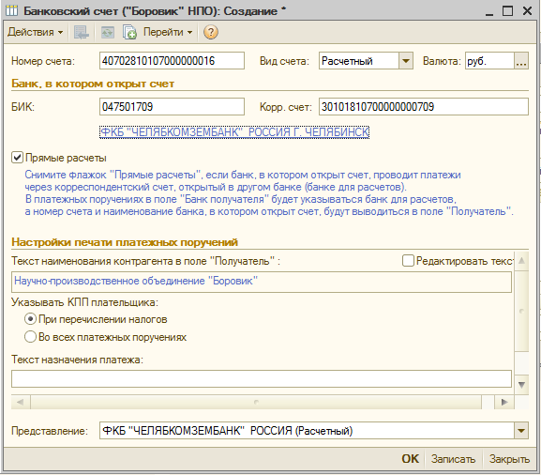Click the horizontal scrollbar track
The image size is (541, 475).
click(x=256, y=402)
